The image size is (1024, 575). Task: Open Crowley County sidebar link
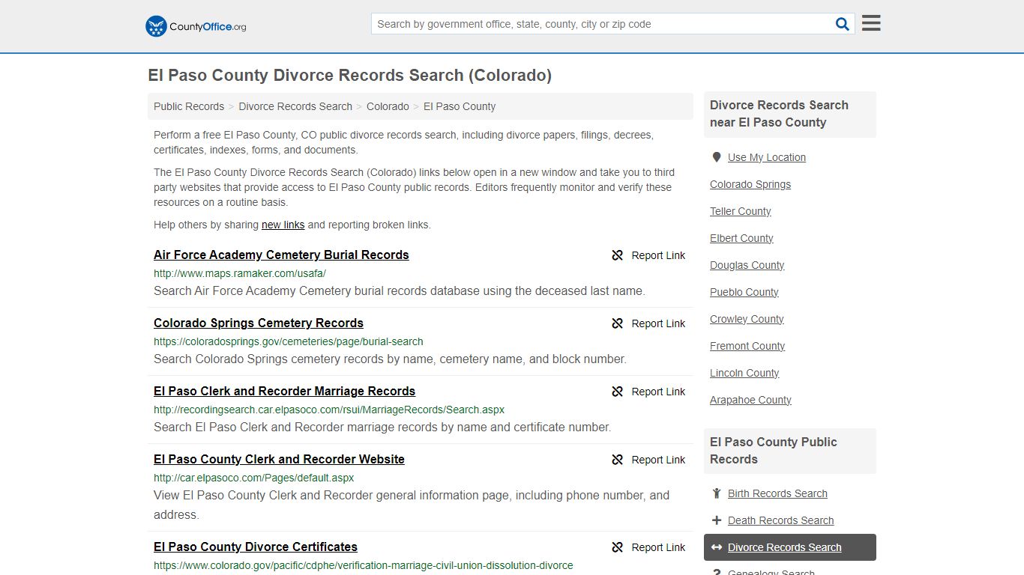coord(747,319)
